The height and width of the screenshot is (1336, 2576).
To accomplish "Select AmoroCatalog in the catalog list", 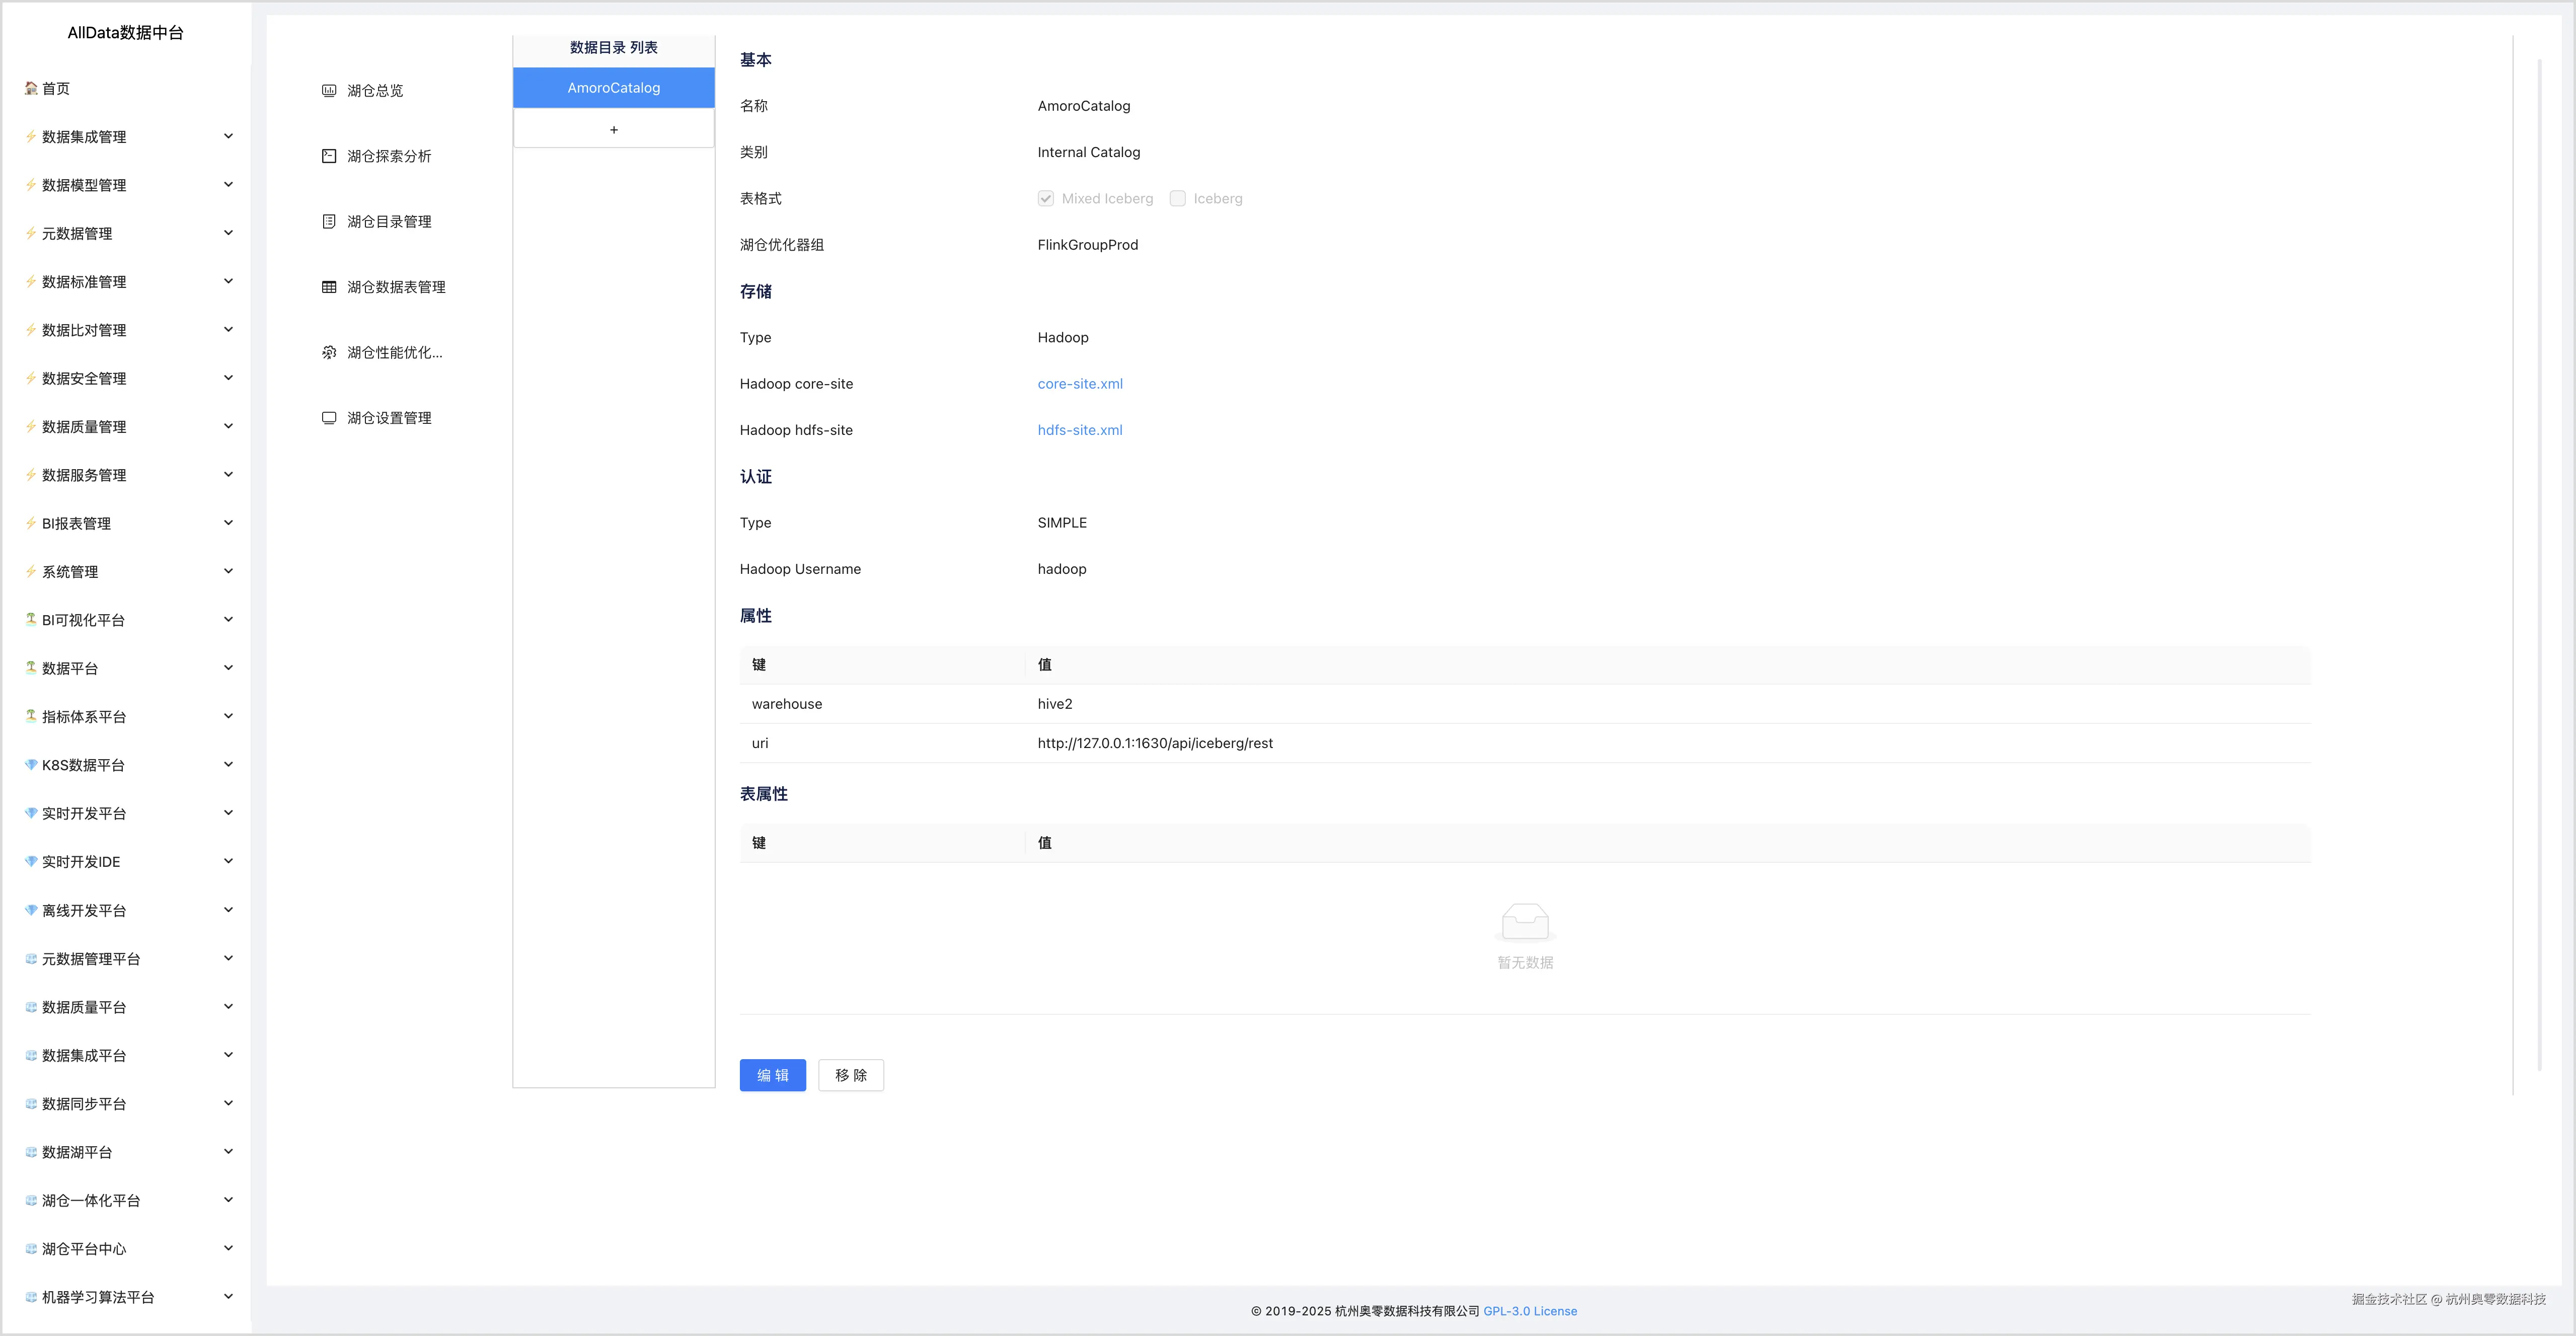I will pyautogui.click(x=613, y=88).
